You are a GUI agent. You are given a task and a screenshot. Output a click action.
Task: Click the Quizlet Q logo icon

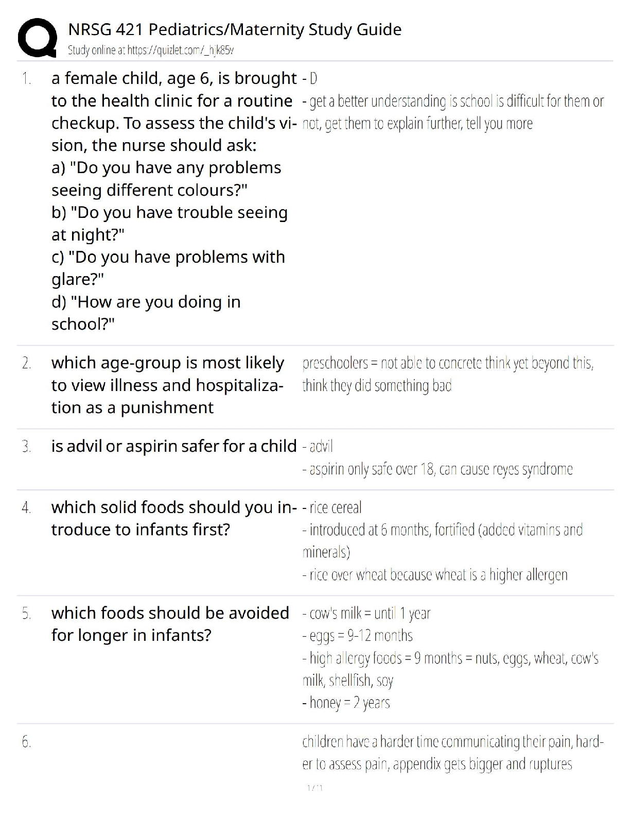click(37, 38)
